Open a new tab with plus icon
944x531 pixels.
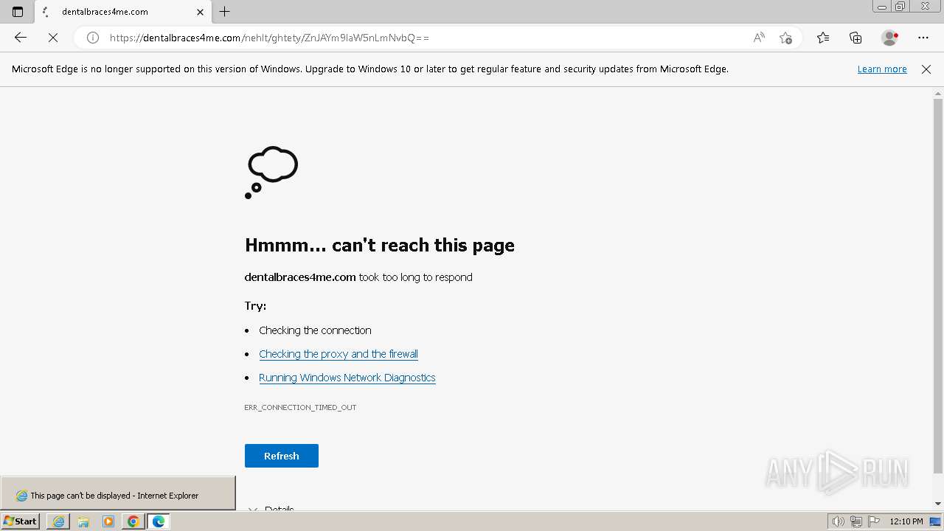pyautogui.click(x=225, y=12)
